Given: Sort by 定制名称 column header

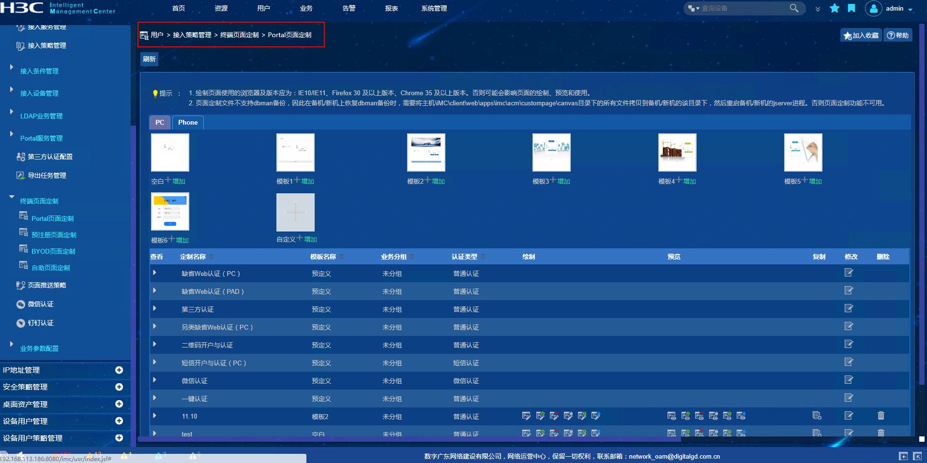Looking at the screenshot, I should 193,257.
